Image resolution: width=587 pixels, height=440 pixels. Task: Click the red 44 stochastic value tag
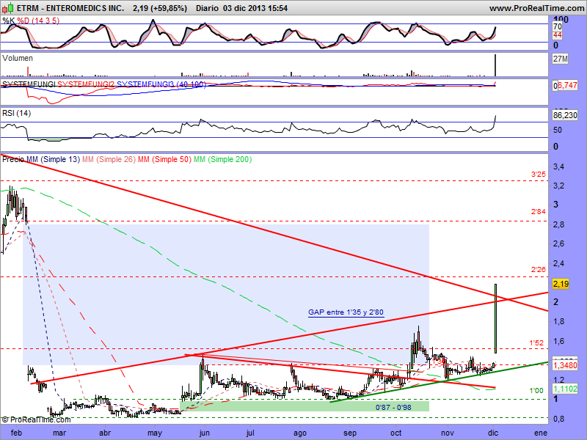pyautogui.click(x=558, y=35)
